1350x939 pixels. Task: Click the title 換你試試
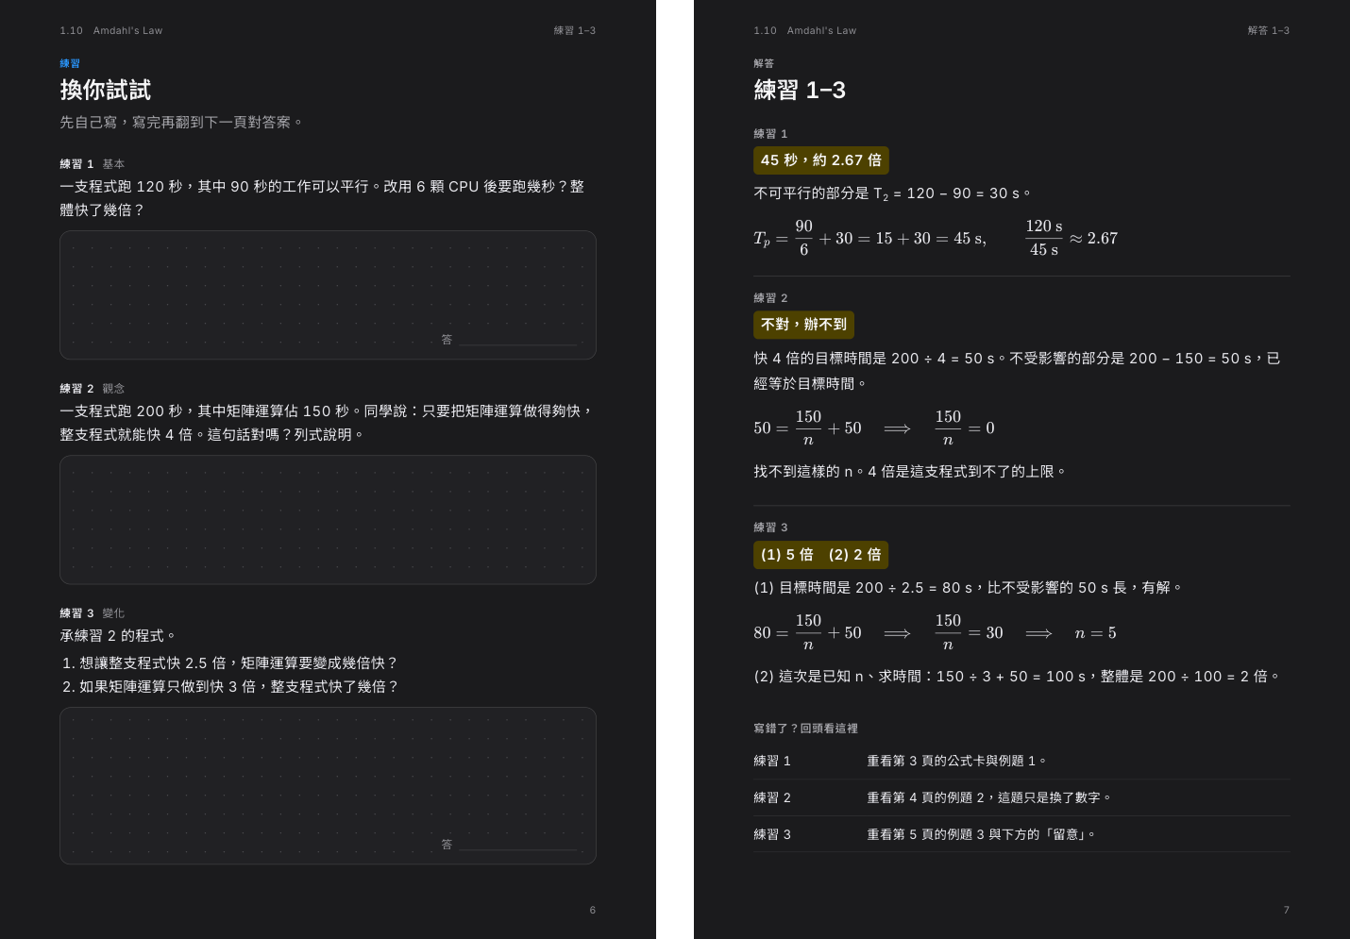tap(105, 90)
